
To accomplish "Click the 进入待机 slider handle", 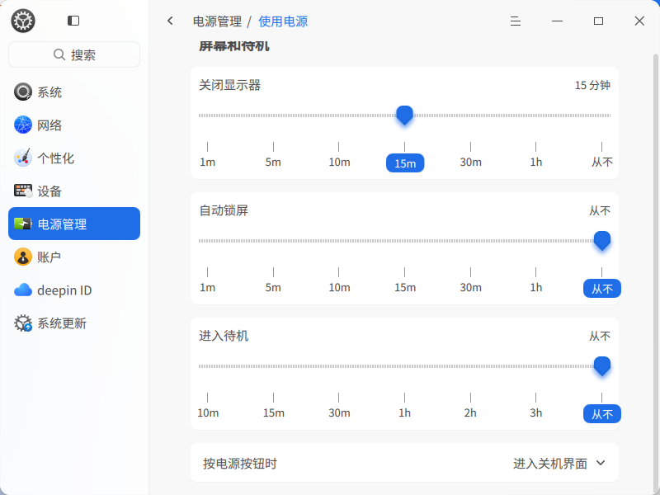I will click(x=602, y=366).
